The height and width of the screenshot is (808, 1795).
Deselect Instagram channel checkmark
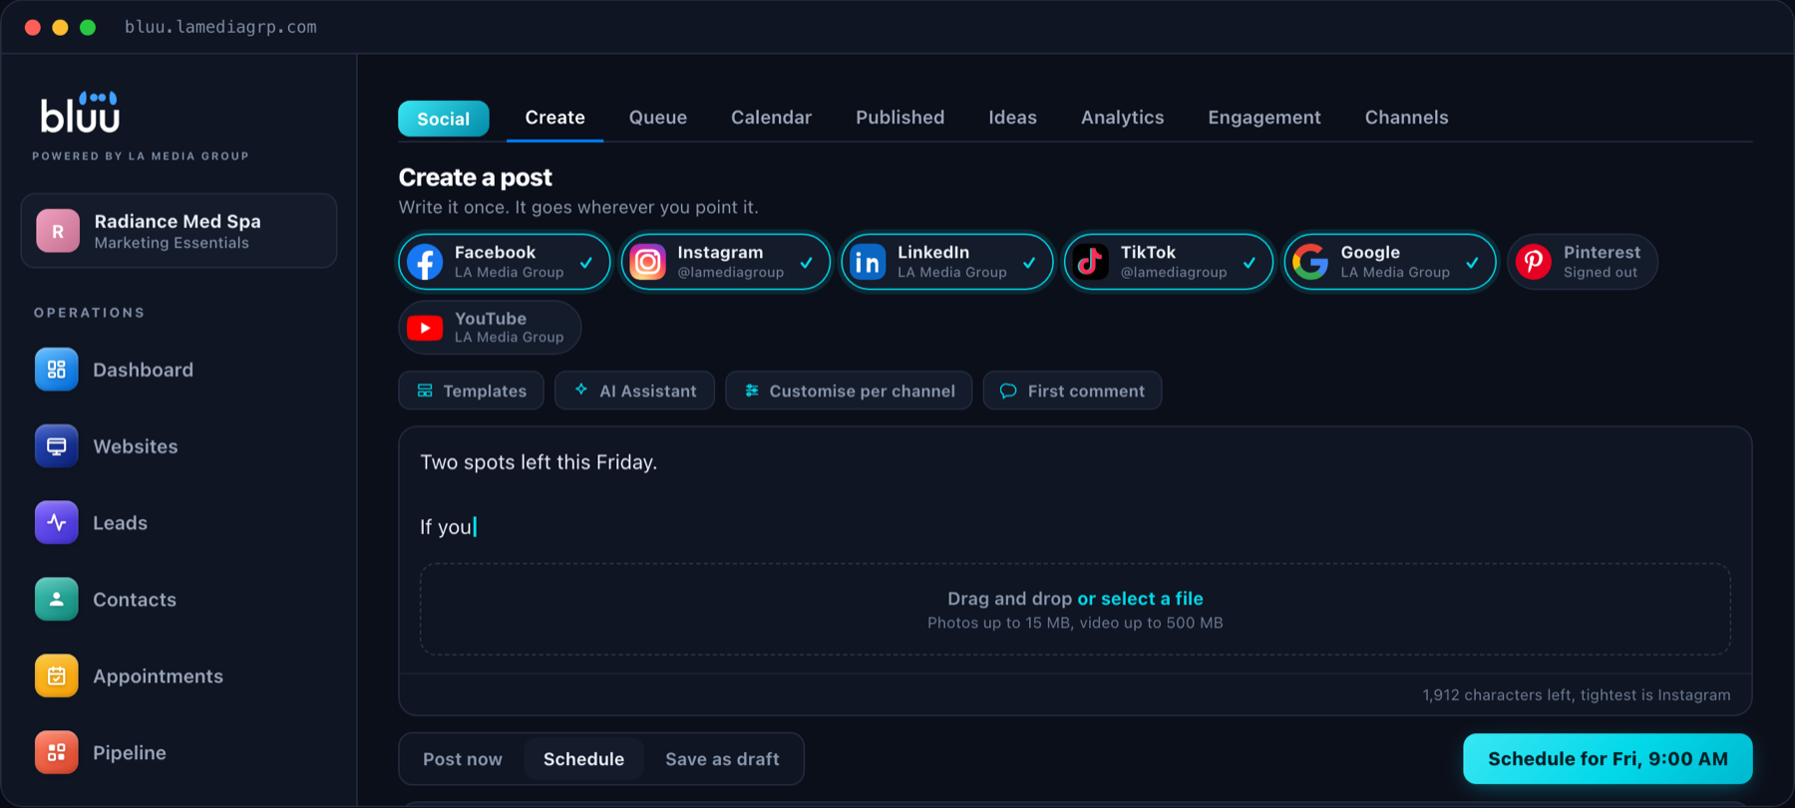(x=807, y=263)
